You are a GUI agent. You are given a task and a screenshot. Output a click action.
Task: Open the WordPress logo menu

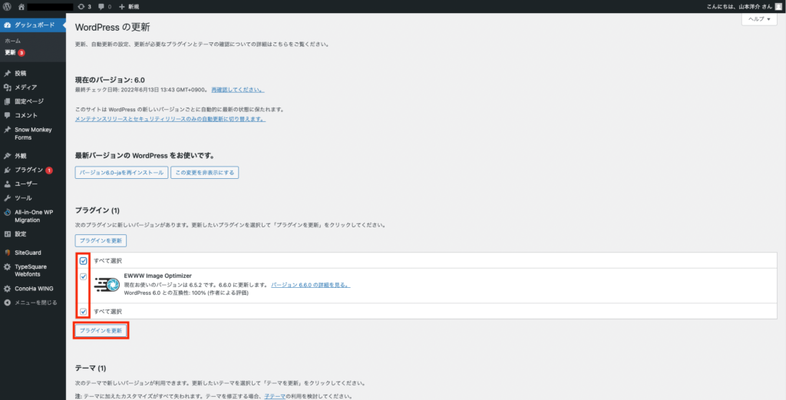tap(7, 6)
